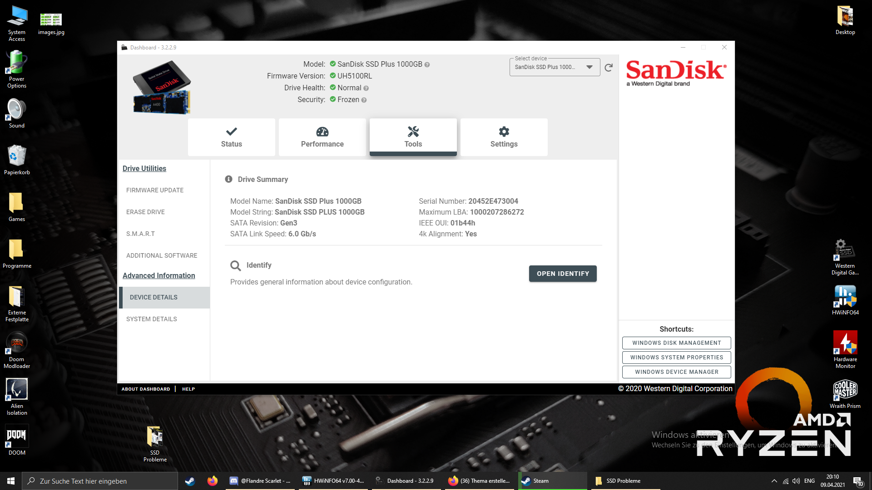This screenshot has width=872, height=490.
Task: Open Windows Disk Management shortcut
Action: [676, 343]
